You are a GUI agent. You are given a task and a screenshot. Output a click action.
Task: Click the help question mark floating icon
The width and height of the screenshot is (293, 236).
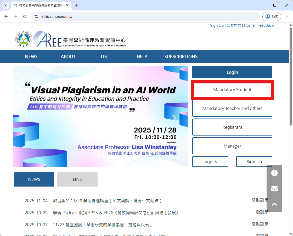coord(274,173)
